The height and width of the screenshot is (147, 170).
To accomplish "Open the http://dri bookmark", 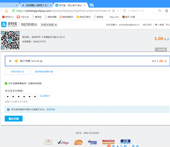I will click(114, 17).
